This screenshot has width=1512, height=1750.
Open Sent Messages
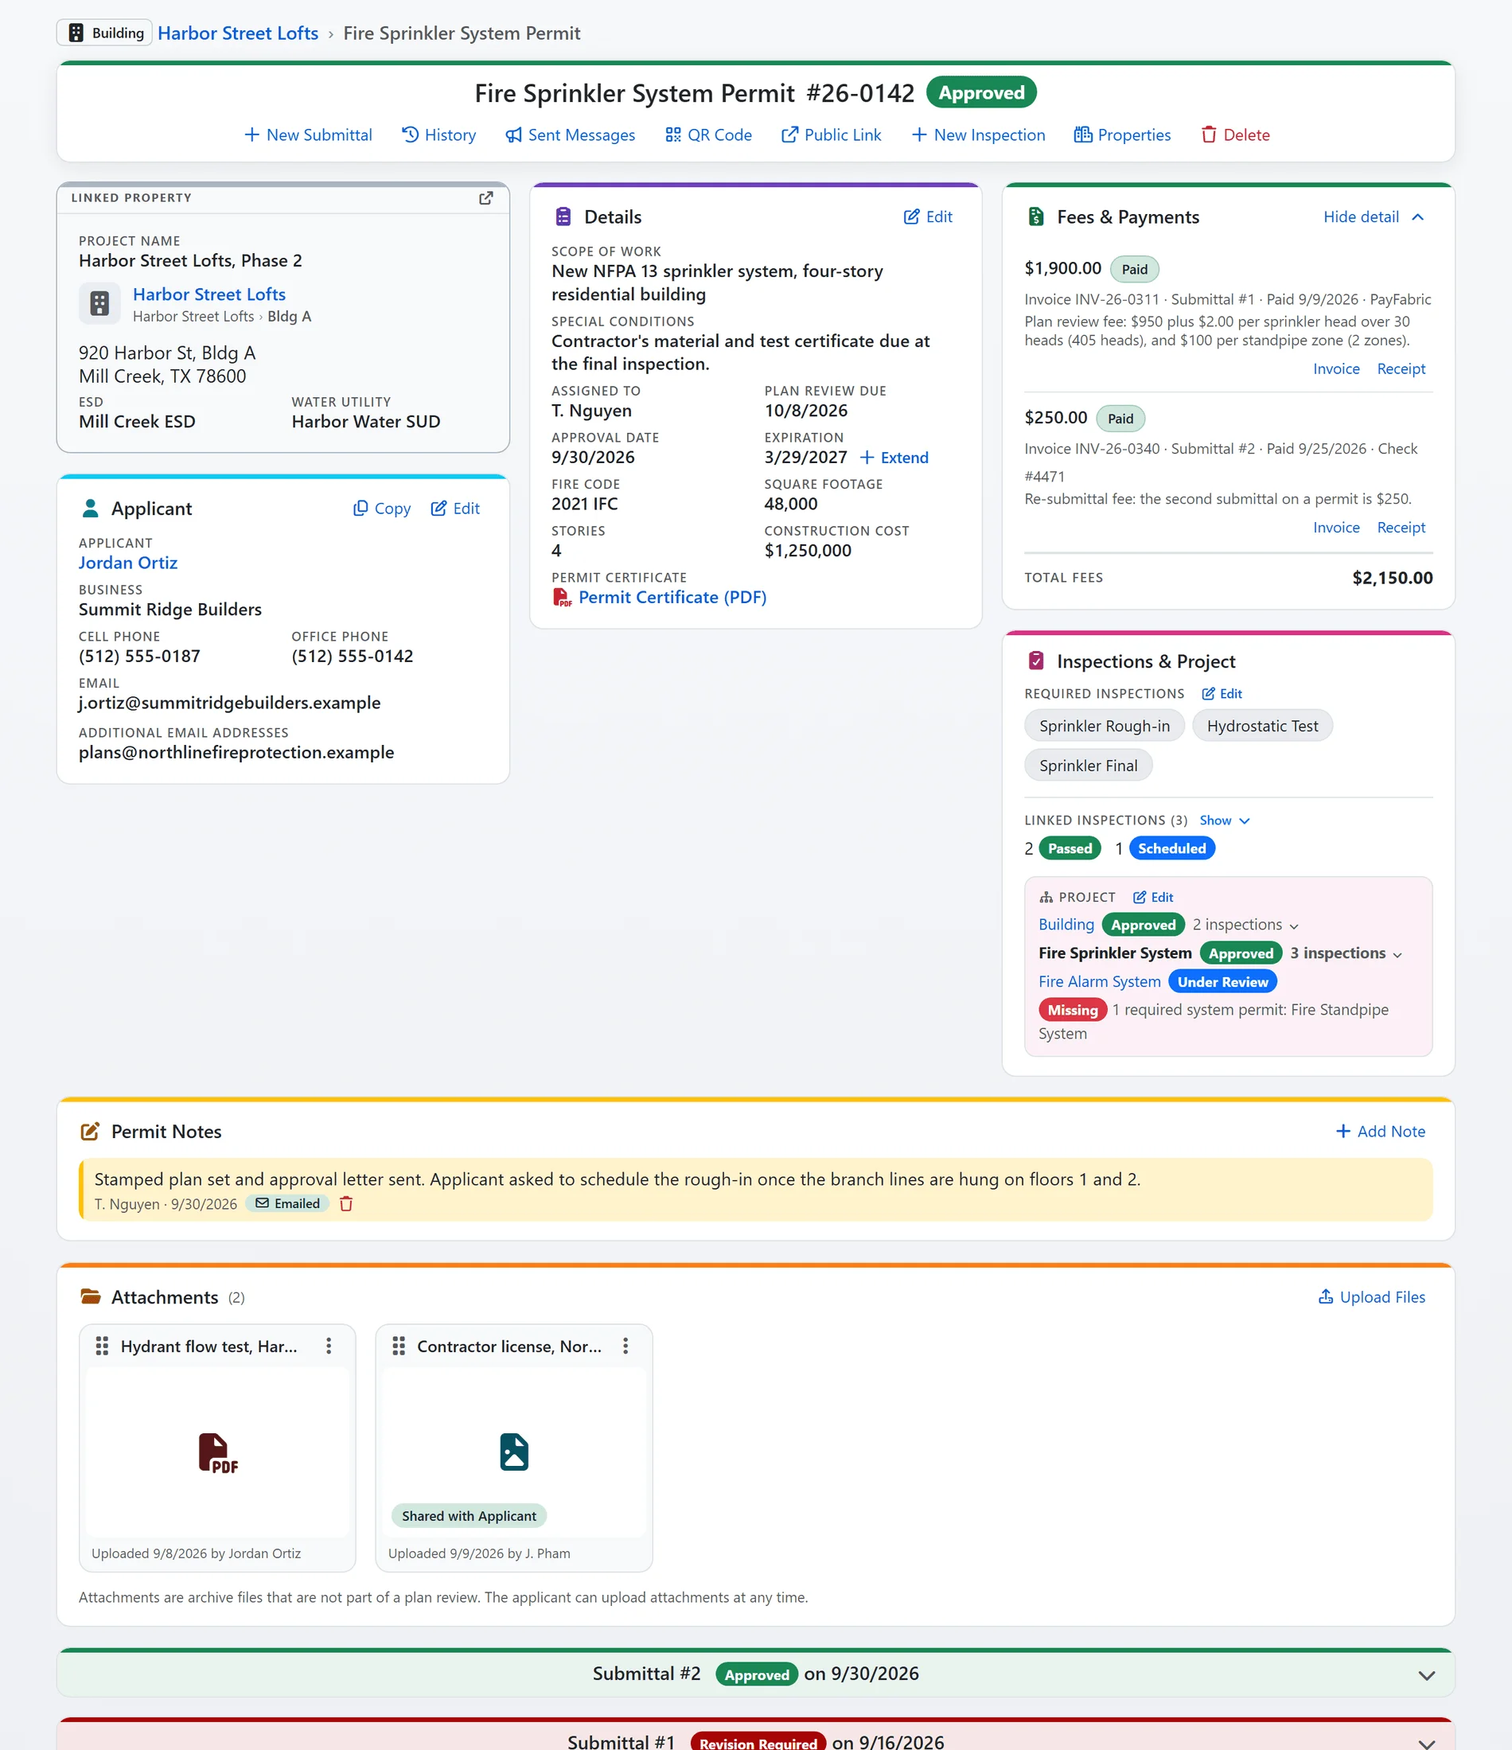[570, 135]
